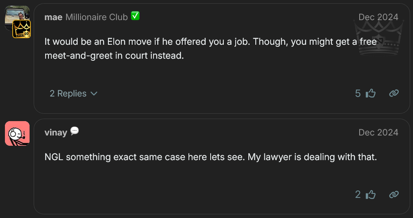Click the green checkmark badge beside Millionaire Club
Viewport: 413px width, 218px height.
point(135,16)
